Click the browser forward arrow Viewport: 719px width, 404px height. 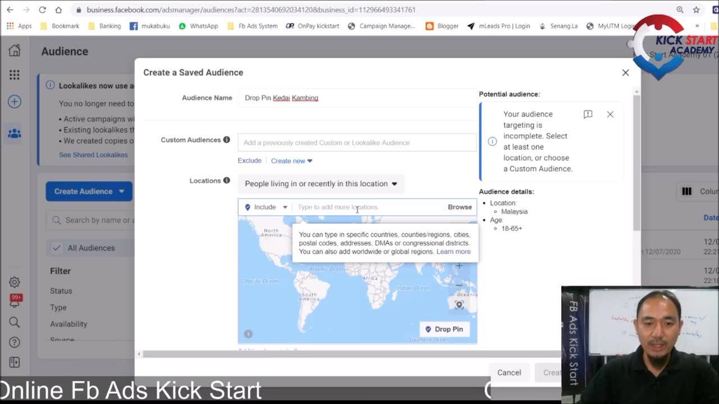26,10
